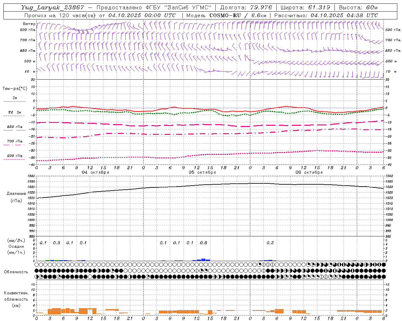This screenshot has height=321, width=402.
Task: Click the 0.3 precipitation amount
Action: [57, 243]
